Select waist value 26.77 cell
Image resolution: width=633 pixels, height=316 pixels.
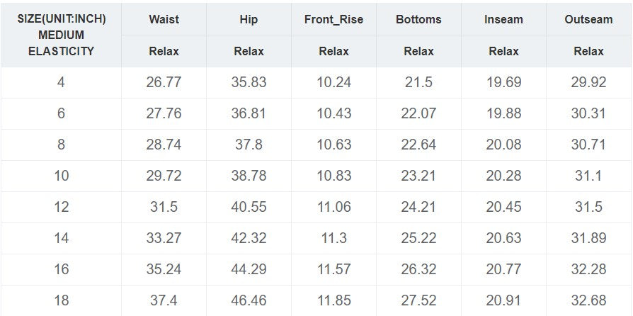coord(164,82)
